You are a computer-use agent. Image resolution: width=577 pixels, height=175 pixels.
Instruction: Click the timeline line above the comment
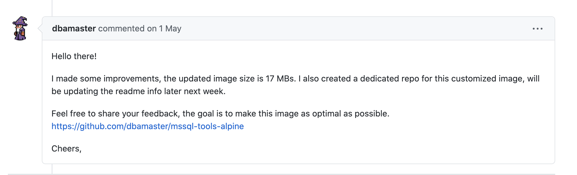coord(52,8)
